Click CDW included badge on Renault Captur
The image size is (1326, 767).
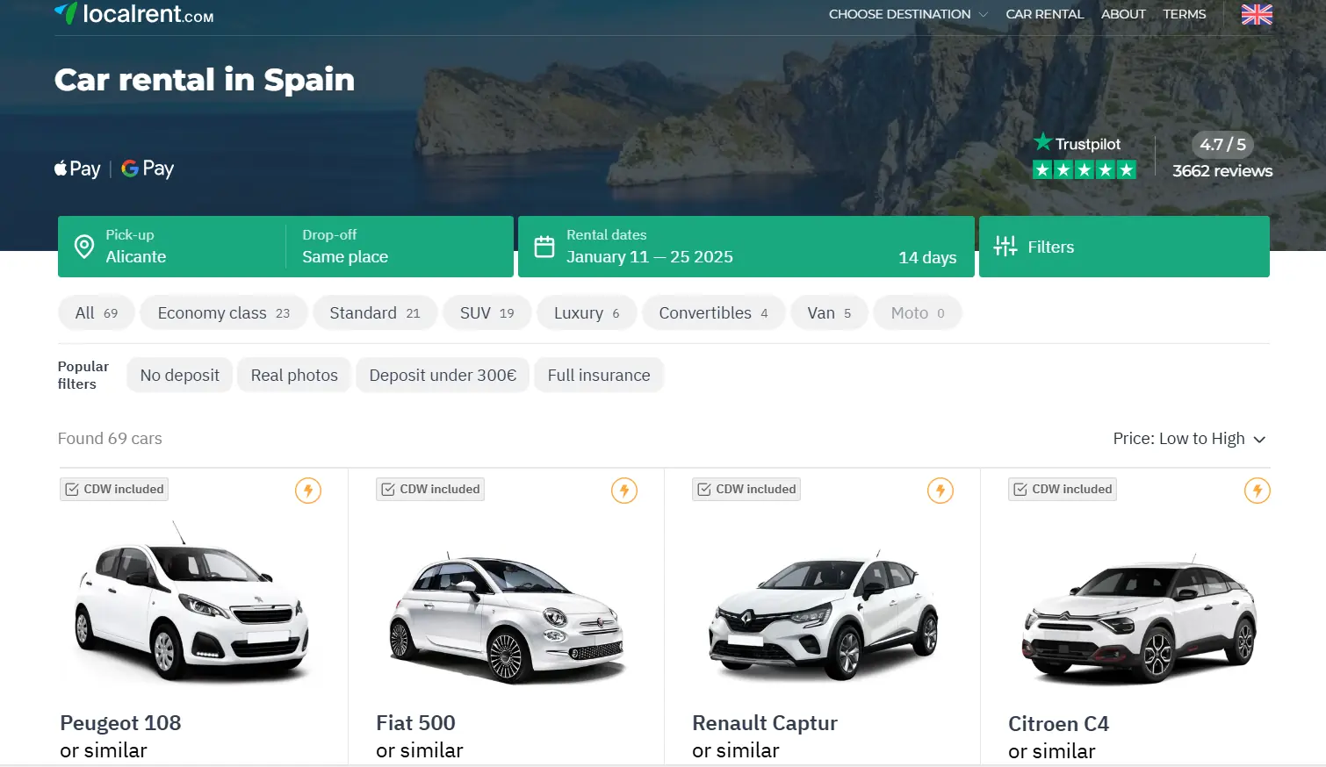coord(746,489)
